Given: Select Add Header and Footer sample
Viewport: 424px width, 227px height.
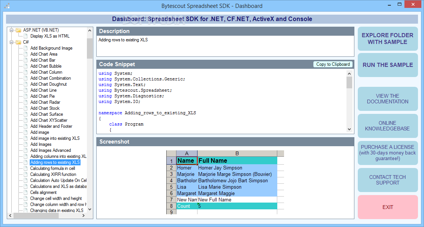Looking at the screenshot, I should [x=52, y=126].
